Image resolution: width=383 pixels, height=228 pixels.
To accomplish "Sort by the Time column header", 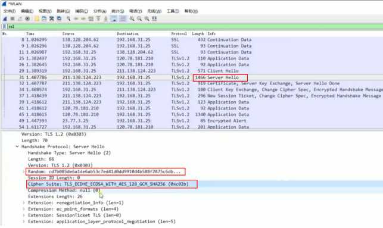I will coord(30,34).
